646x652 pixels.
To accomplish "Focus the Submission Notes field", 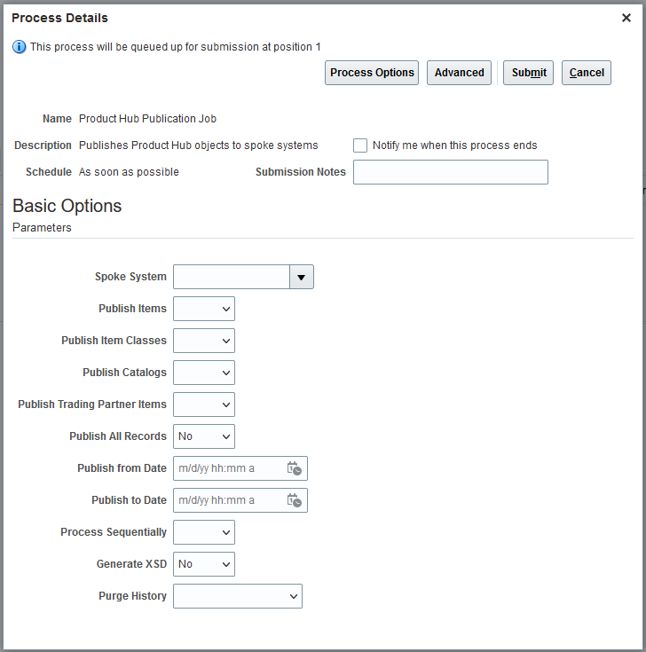I will 451,172.
